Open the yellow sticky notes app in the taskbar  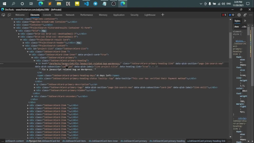(77, 4)
